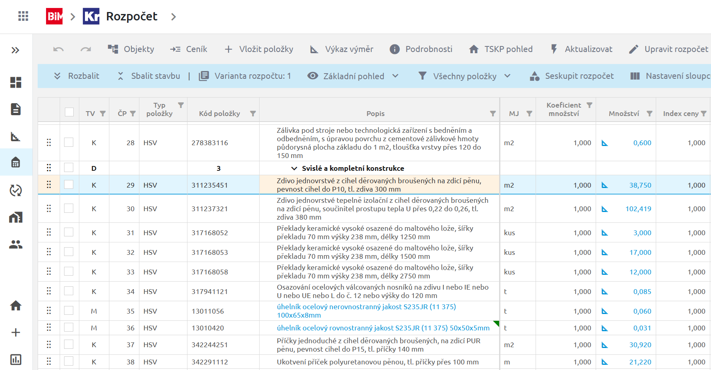Screen dimensions: 711x370
Task: Open the Všechny položky filter dropdown
Action: point(464,76)
